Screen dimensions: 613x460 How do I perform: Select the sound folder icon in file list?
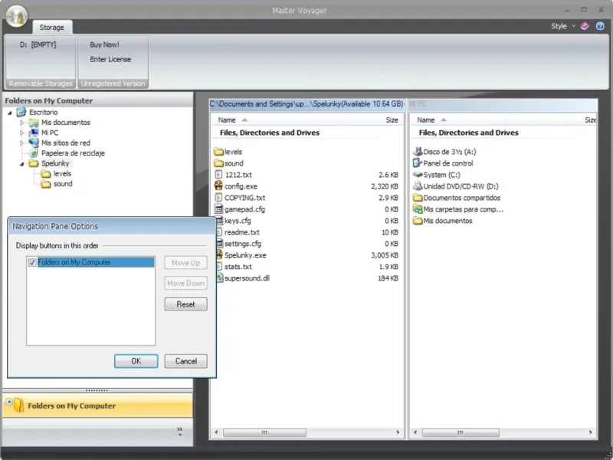218,163
